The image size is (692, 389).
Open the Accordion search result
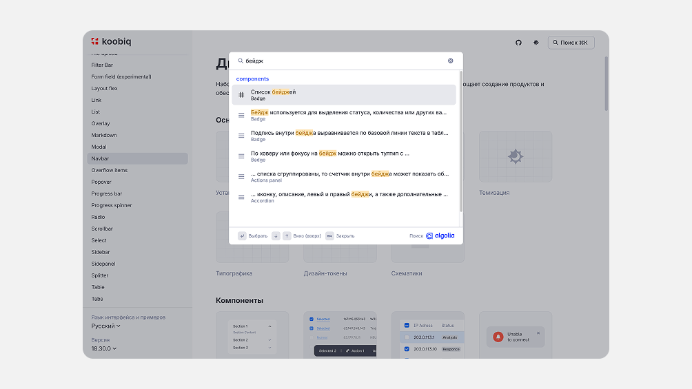point(345,197)
